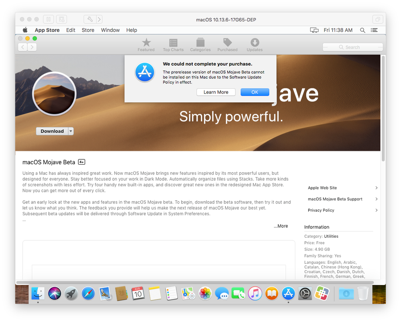The height and width of the screenshot is (322, 401).
Task: Click the 'Category: Utilities' information text
Action: (x=321, y=236)
